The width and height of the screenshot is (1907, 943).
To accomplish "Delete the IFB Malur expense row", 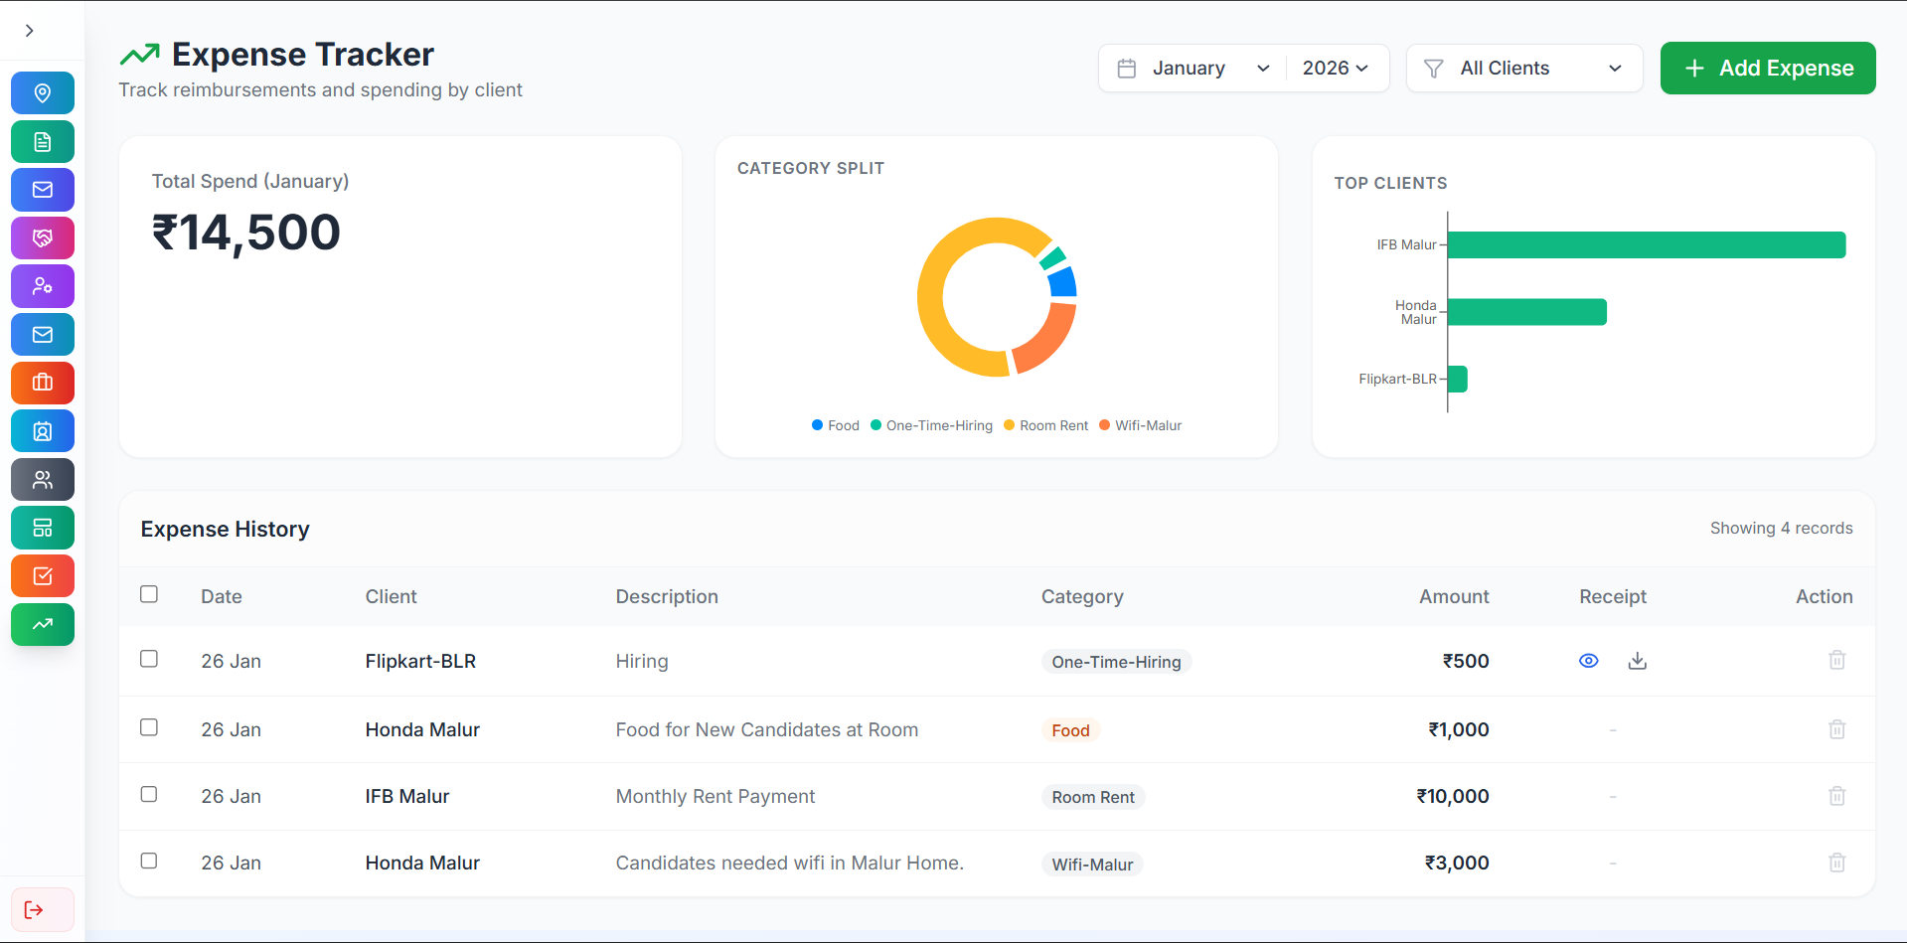I will coord(1836,796).
